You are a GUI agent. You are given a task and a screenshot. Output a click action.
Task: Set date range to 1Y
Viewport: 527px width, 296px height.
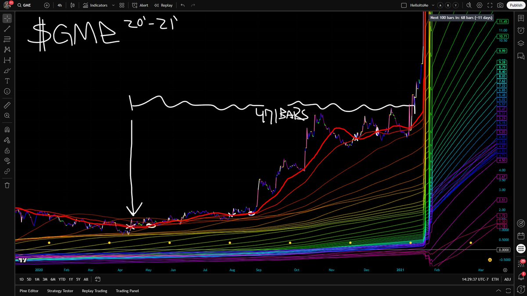point(71,279)
